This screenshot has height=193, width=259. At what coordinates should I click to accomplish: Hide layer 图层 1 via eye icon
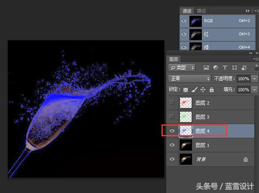coord(172,145)
